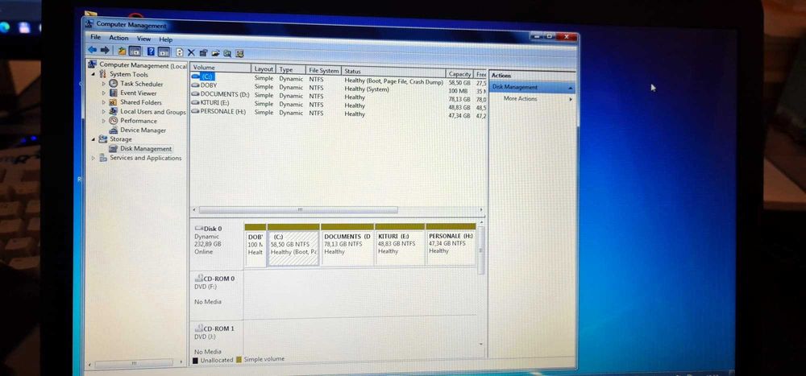The height and width of the screenshot is (376, 806).
Task: Select the KITURI 48,83 GB partition block
Action: coord(400,244)
